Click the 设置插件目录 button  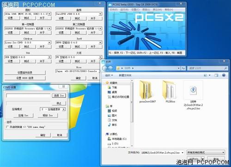[x=25, y=72]
